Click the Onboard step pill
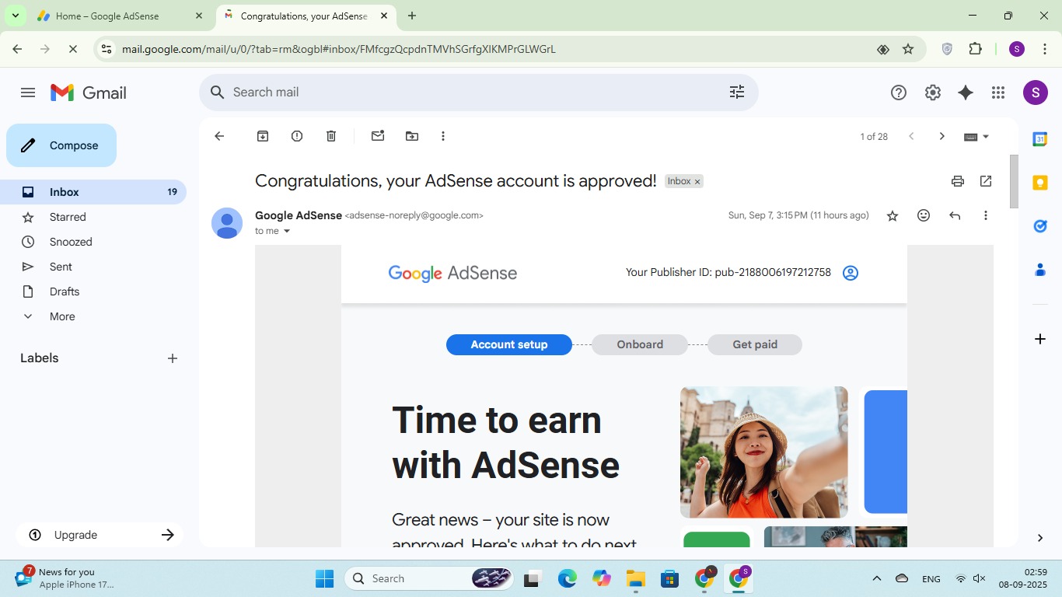The height and width of the screenshot is (597, 1062). (x=640, y=344)
